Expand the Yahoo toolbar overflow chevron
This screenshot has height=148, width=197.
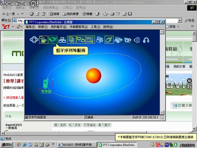[x=192, y=26]
